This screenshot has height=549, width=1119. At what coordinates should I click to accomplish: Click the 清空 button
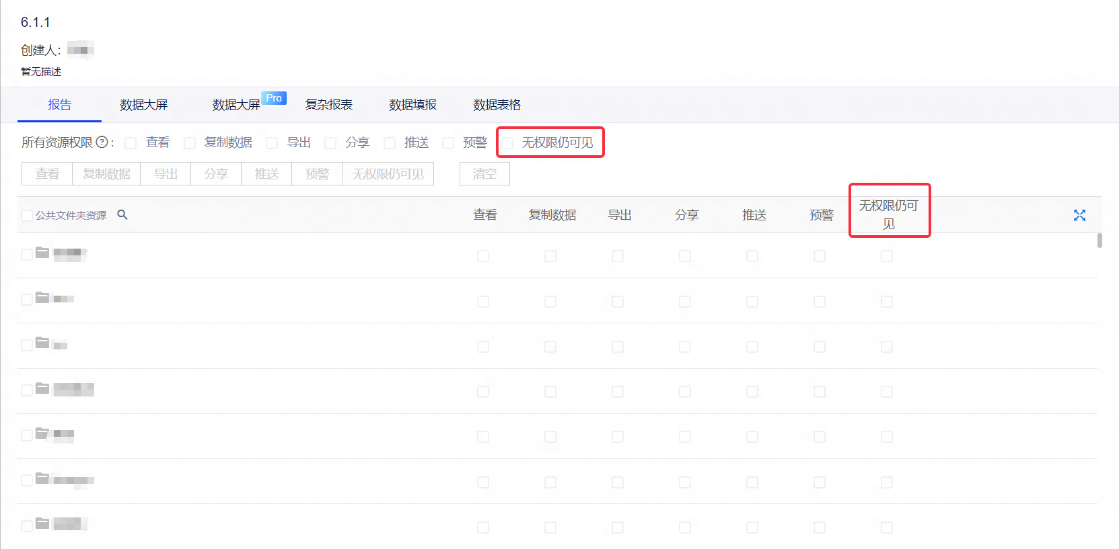click(484, 174)
